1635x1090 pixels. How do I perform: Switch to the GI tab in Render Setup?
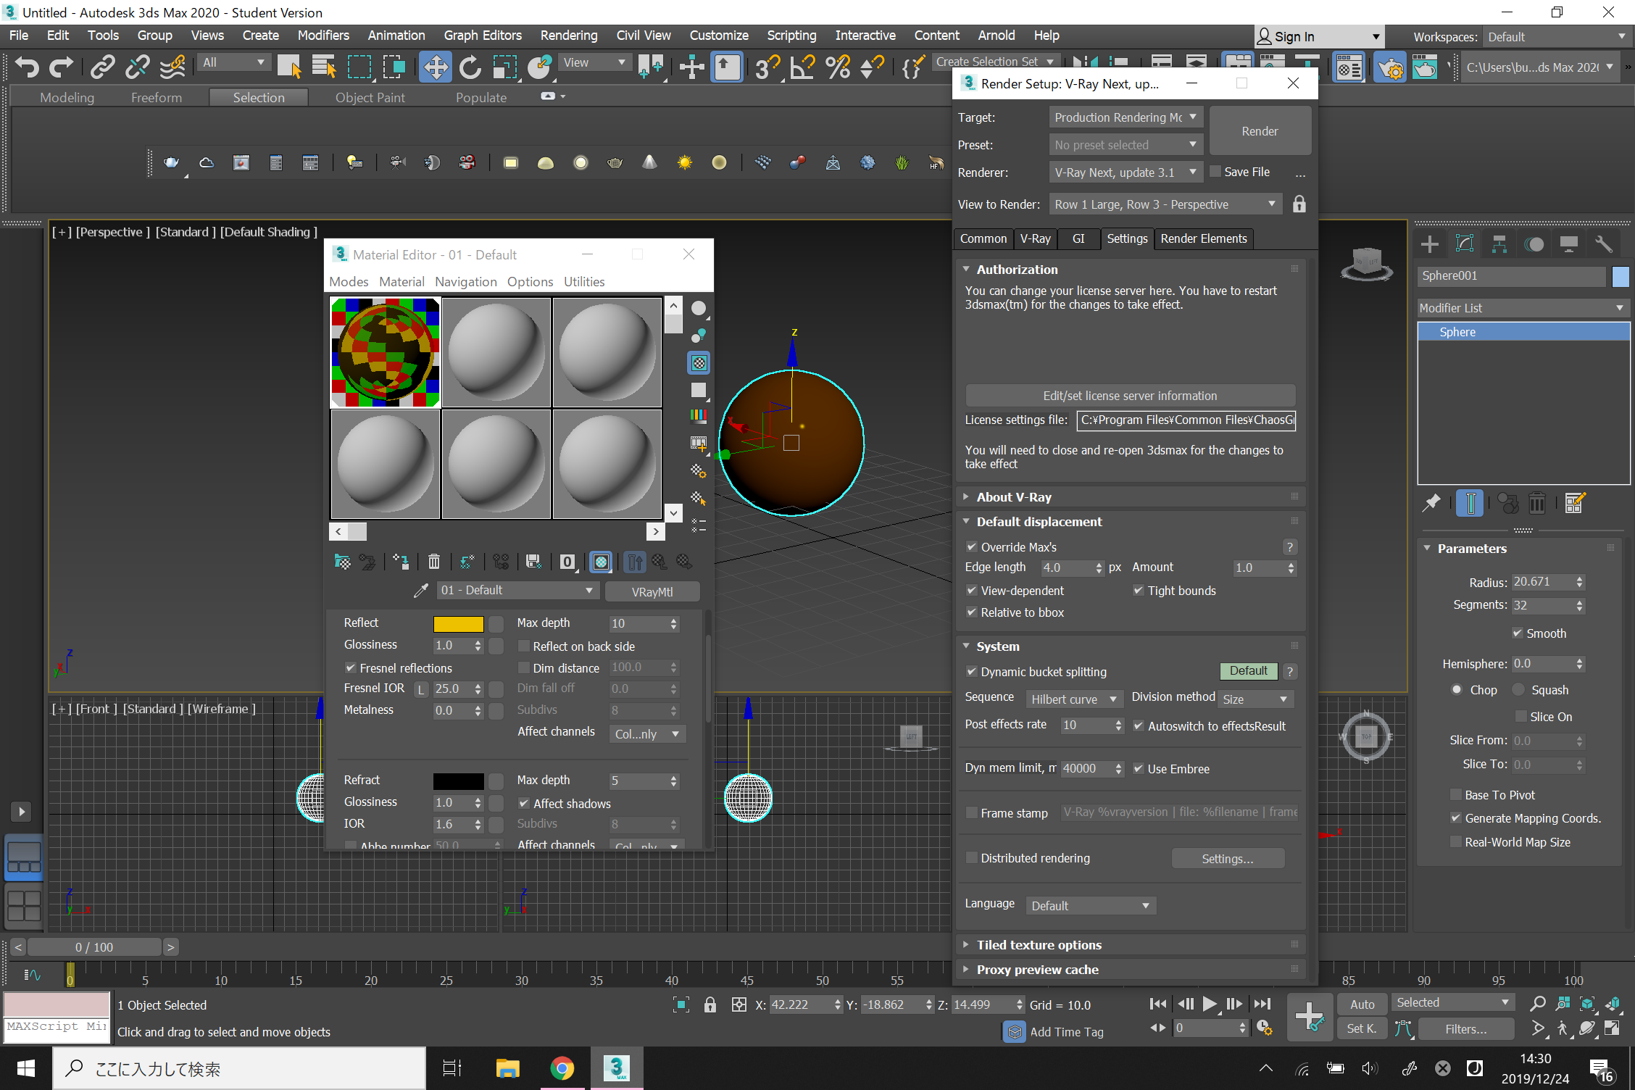point(1079,238)
